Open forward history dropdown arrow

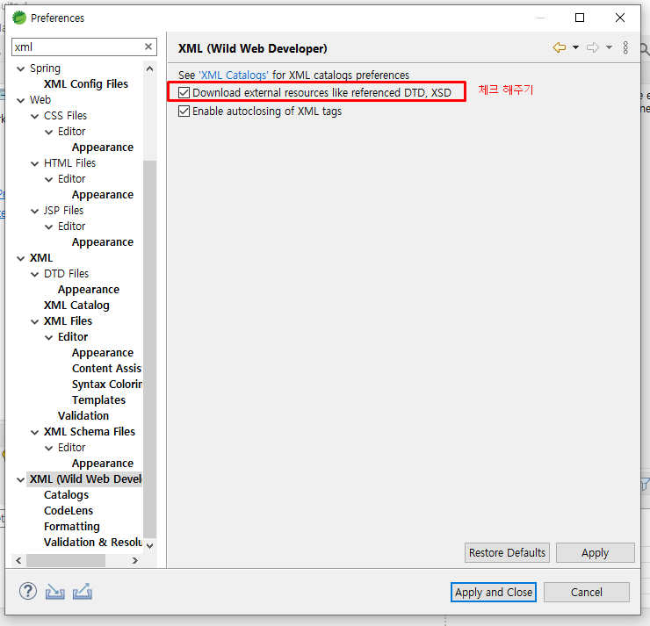click(609, 47)
